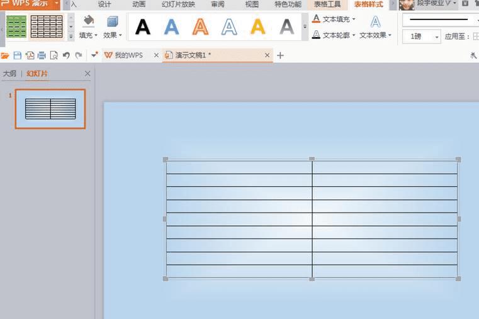Select slide 1 thumbnail
479x319 pixels.
coord(50,109)
